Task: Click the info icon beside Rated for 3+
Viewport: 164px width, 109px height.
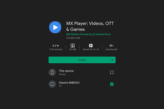Action: click(98, 49)
